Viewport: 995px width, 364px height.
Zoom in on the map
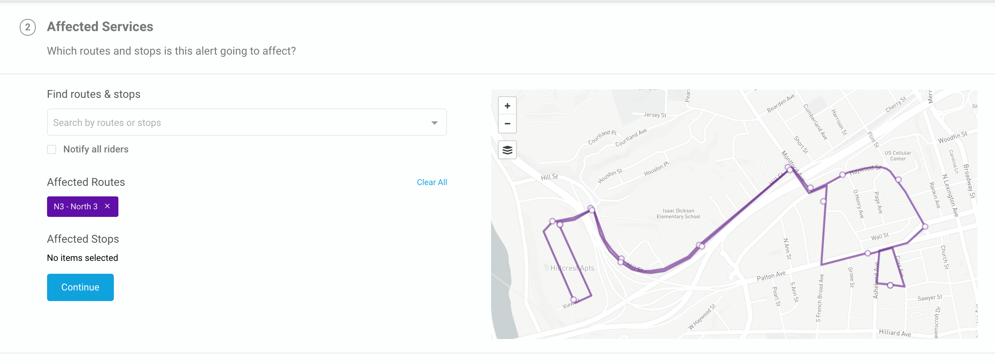click(507, 106)
